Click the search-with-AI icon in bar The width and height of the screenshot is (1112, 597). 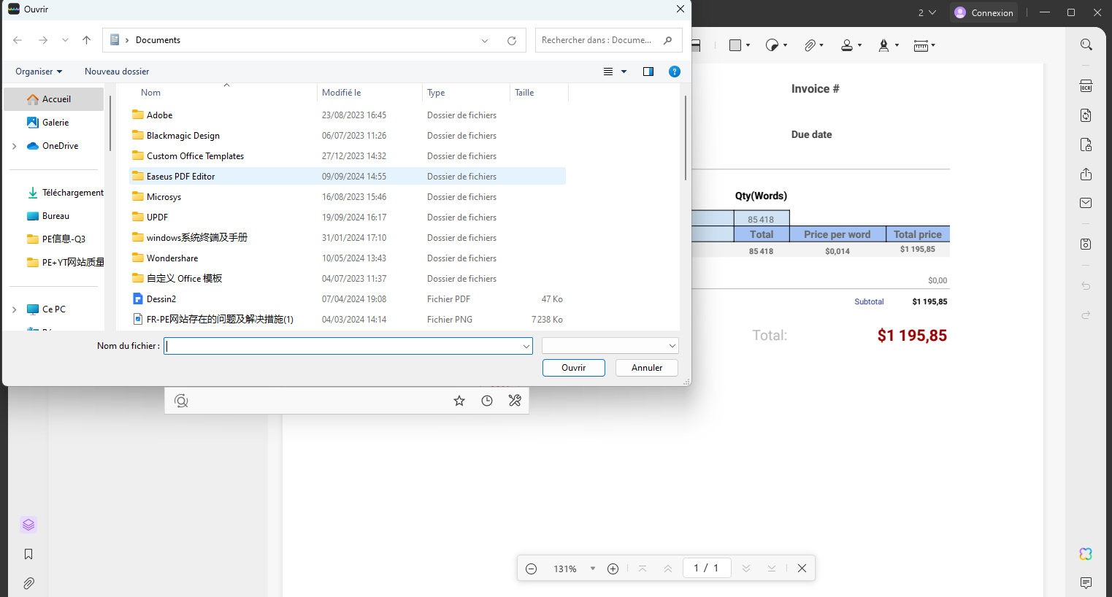click(x=182, y=401)
